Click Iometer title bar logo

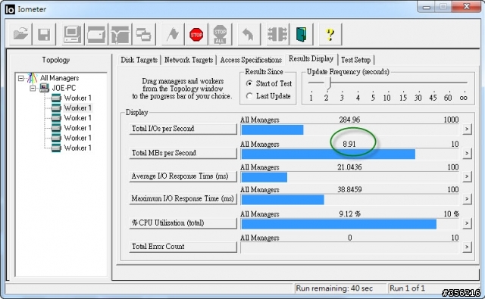(x=10, y=9)
